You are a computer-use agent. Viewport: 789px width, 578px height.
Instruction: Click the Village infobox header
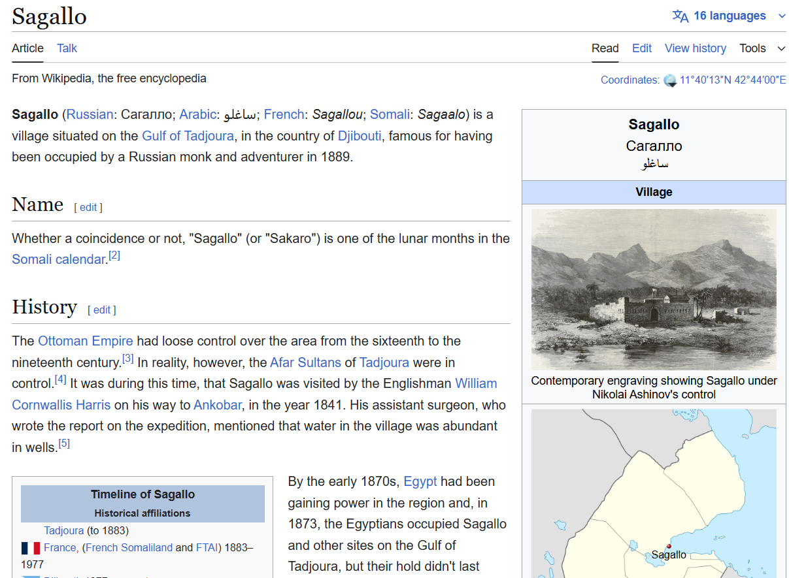pos(654,192)
